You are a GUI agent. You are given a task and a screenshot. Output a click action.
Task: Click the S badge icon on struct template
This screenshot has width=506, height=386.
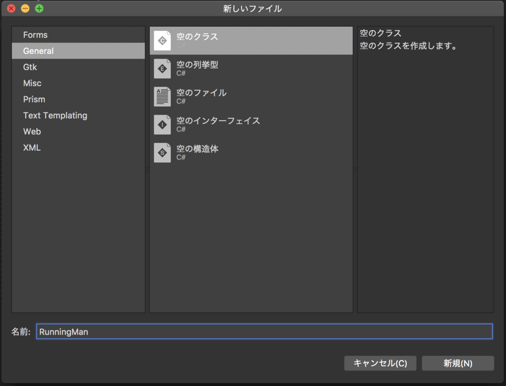coord(163,152)
